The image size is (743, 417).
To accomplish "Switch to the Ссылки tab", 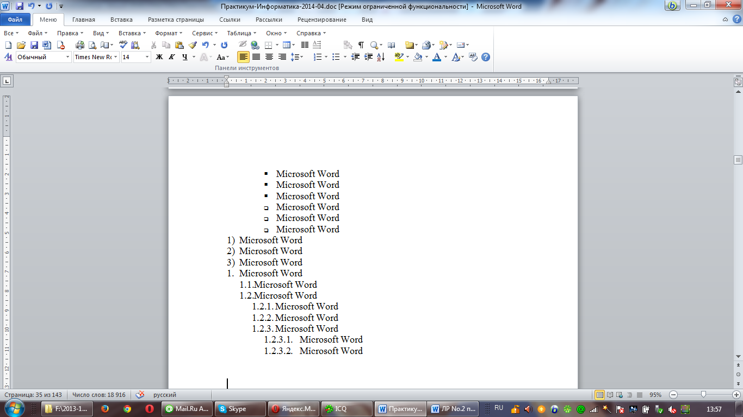I will point(230,20).
